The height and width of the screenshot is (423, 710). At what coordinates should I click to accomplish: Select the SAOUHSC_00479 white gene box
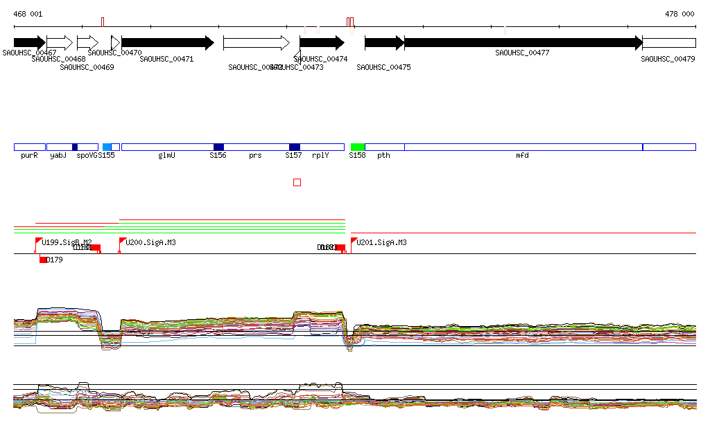pyautogui.click(x=668, y=43)
